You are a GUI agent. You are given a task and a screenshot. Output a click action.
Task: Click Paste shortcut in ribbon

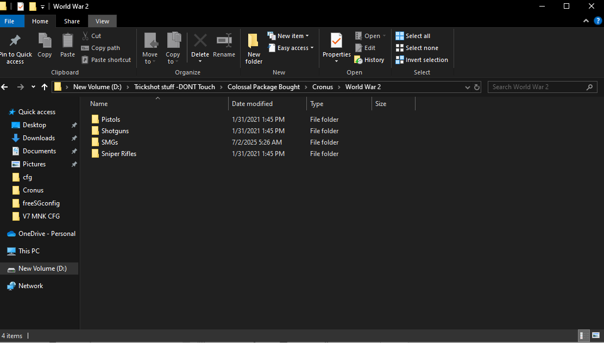(106, 60)
